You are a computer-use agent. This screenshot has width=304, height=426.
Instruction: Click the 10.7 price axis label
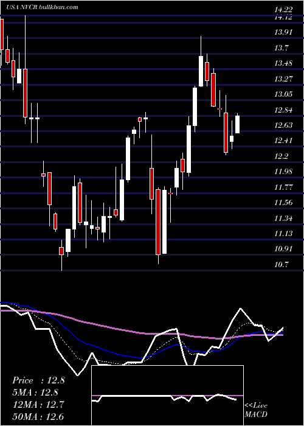pyautogui.click(x=282, y=264)
